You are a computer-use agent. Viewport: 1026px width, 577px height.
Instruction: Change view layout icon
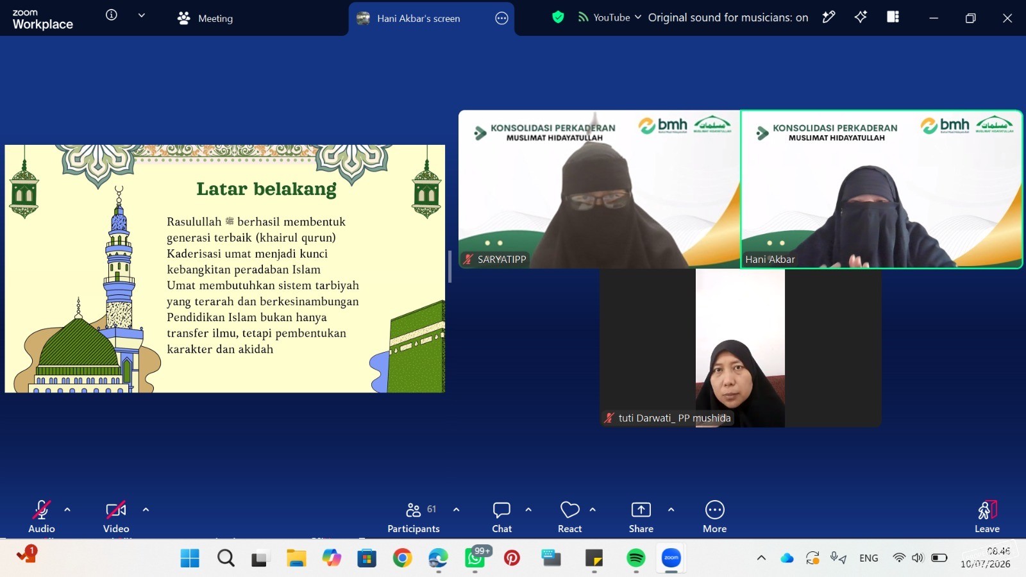[x=893, y=17]
